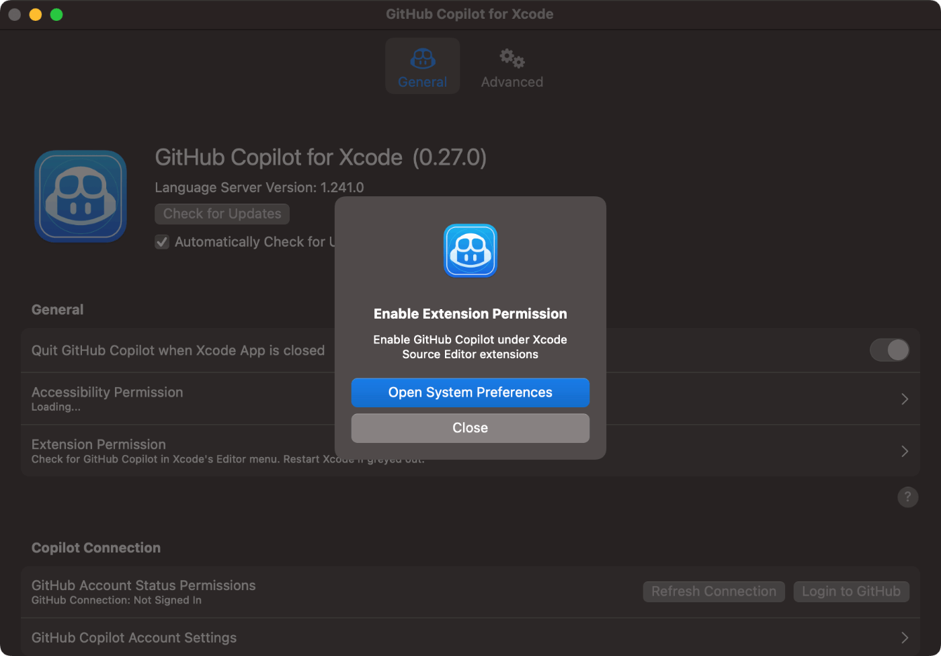Viewport: 941px width, 656px height.
Task: Expand the Extension Permission row chevron
Action: point(905,451)
